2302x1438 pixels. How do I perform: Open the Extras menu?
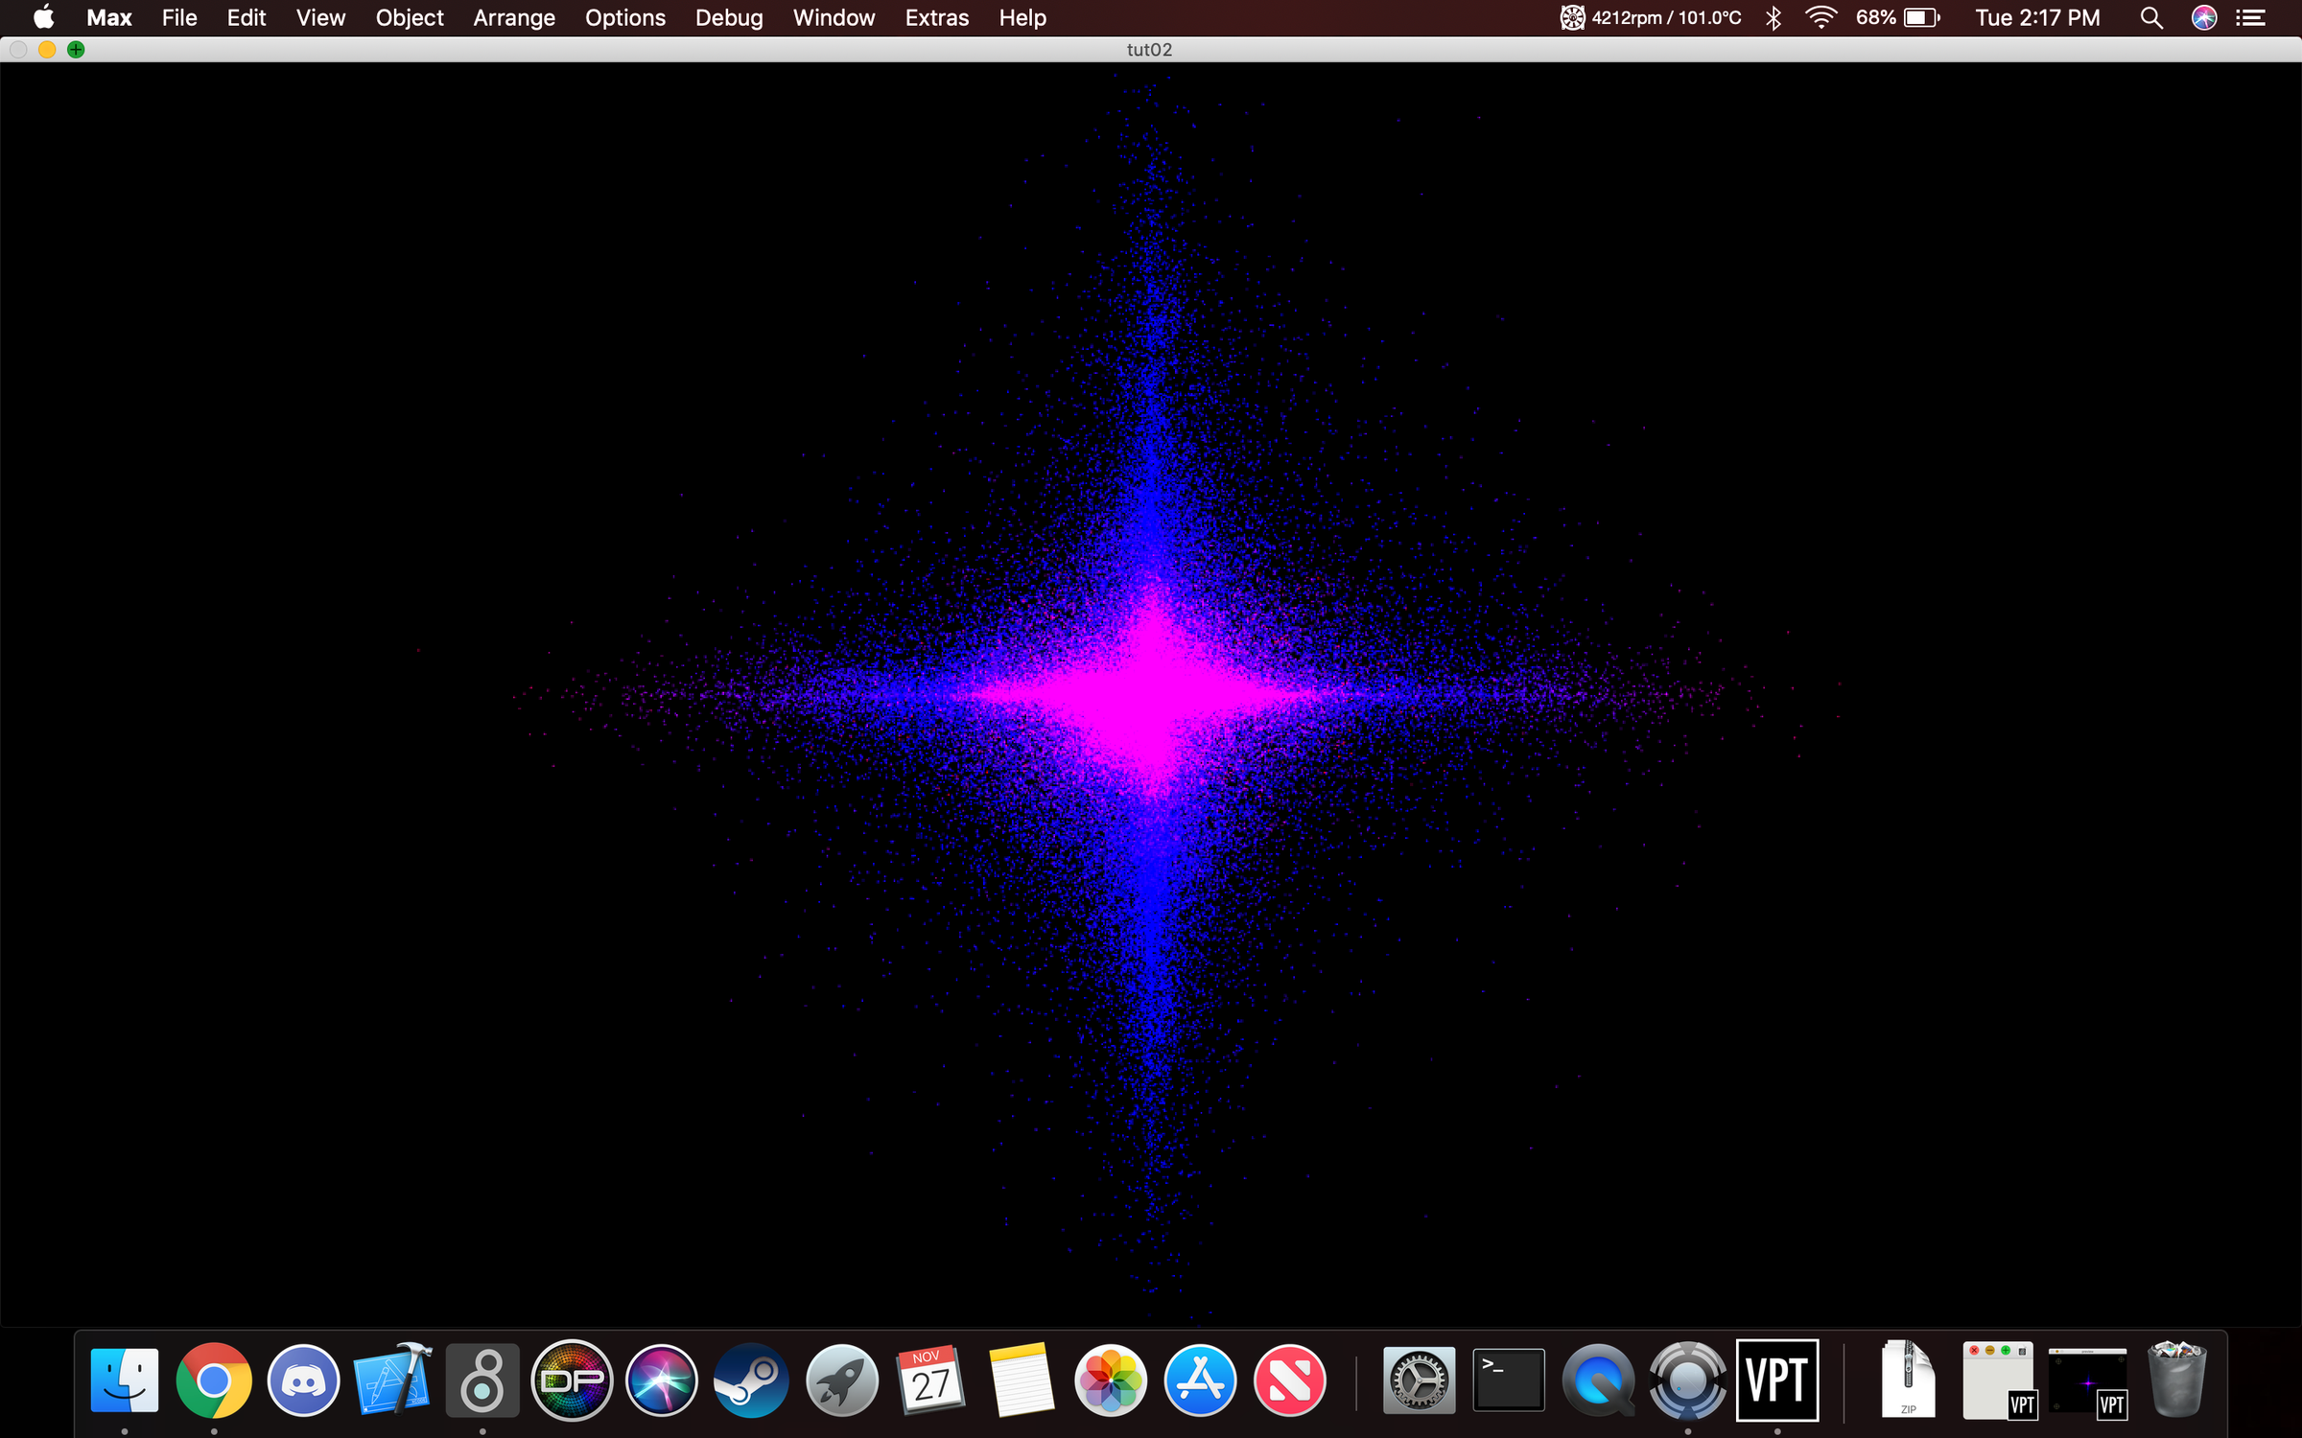pos(936,17)
